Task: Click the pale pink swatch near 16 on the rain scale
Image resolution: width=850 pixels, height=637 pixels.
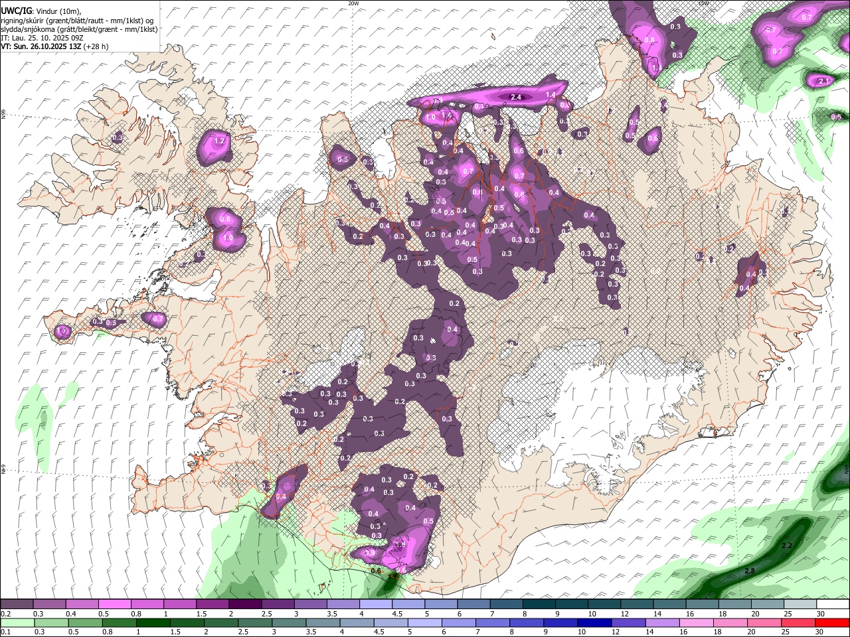Action: point(696,622)
